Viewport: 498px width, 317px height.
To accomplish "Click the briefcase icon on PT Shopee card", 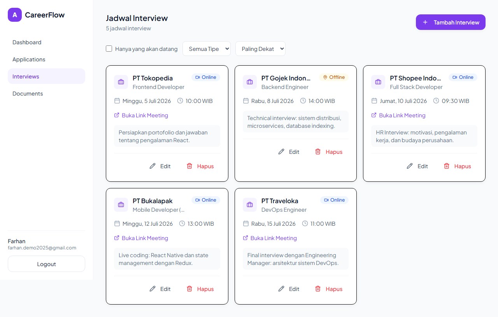I will [x=378, y=82].
